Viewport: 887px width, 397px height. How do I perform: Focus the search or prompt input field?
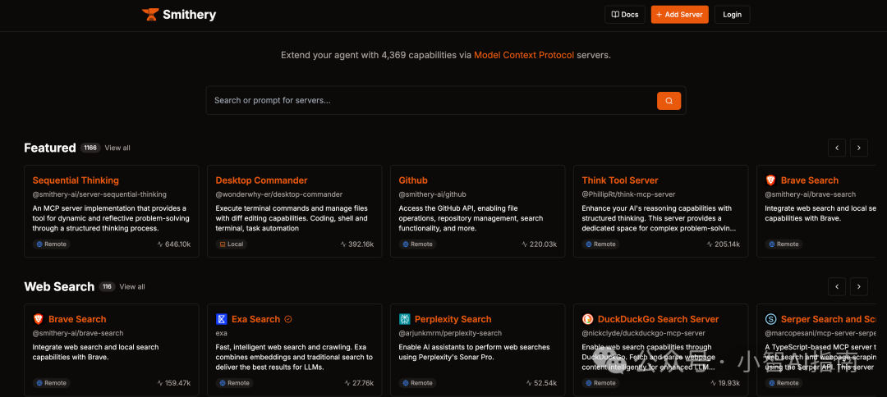[x=427, y=100]
